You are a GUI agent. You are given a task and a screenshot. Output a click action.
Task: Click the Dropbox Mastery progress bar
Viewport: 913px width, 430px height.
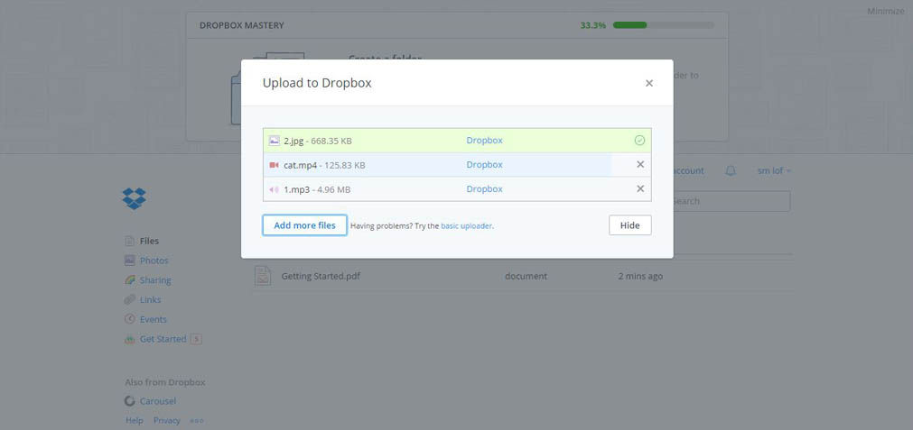coord(664,25)
